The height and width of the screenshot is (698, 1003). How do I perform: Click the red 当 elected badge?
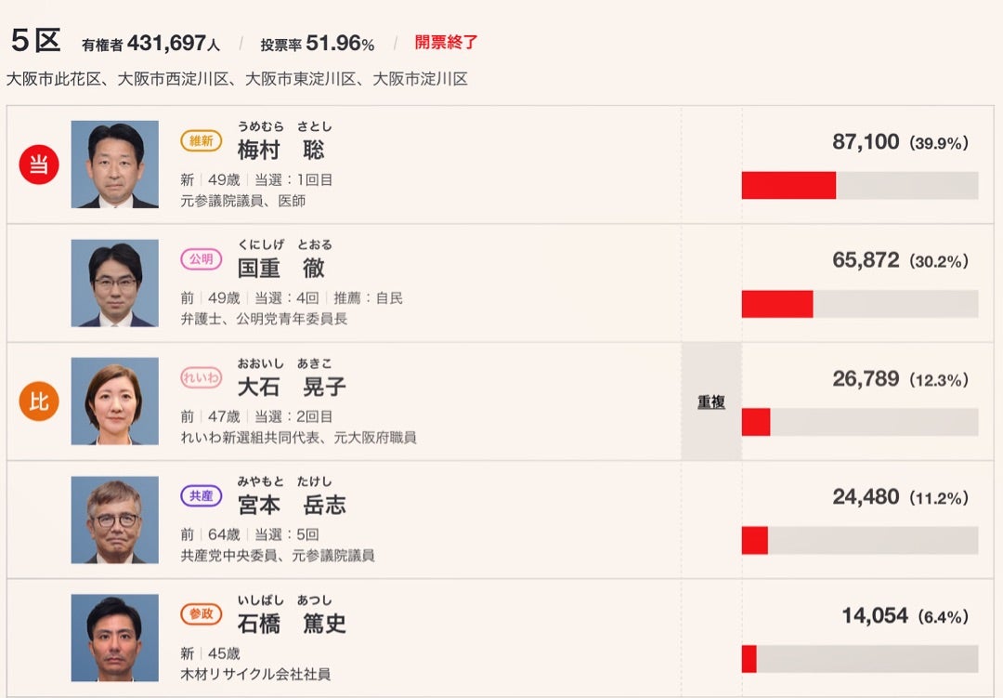tap(39, 165)
